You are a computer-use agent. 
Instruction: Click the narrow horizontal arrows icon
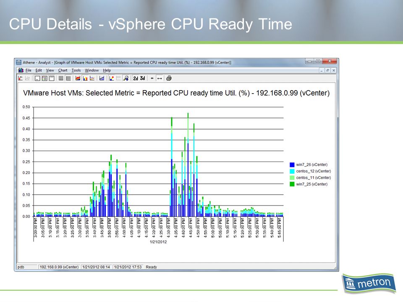[x=152, y=78]
